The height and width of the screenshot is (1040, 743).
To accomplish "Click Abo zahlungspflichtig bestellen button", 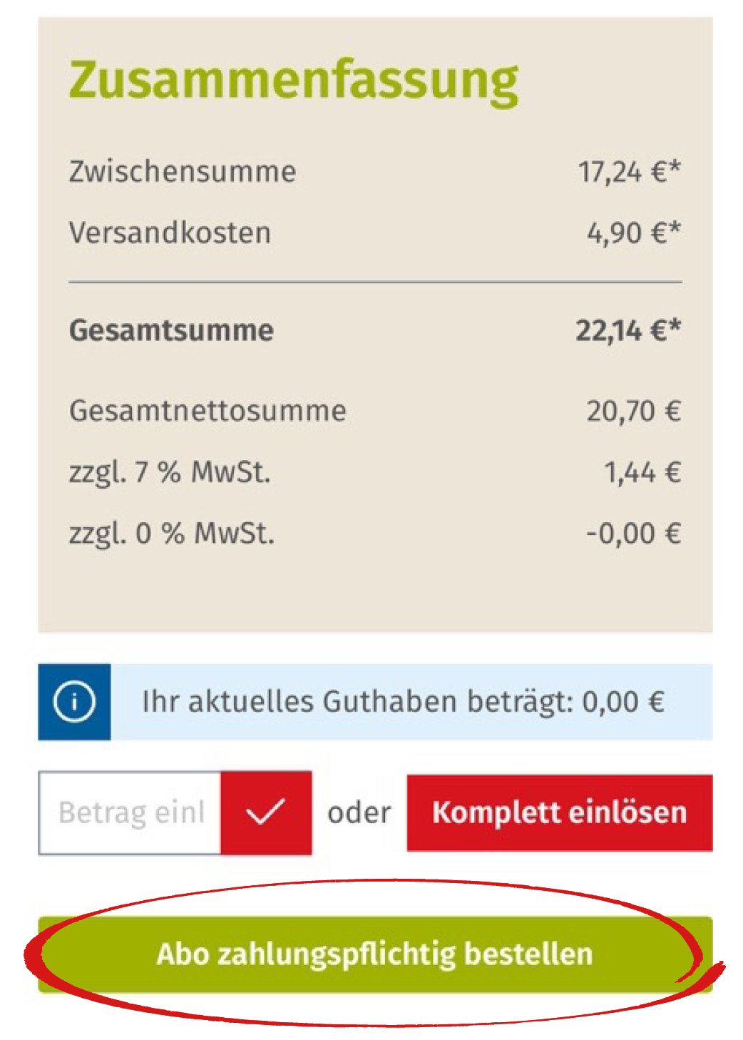I will [375, 954].
